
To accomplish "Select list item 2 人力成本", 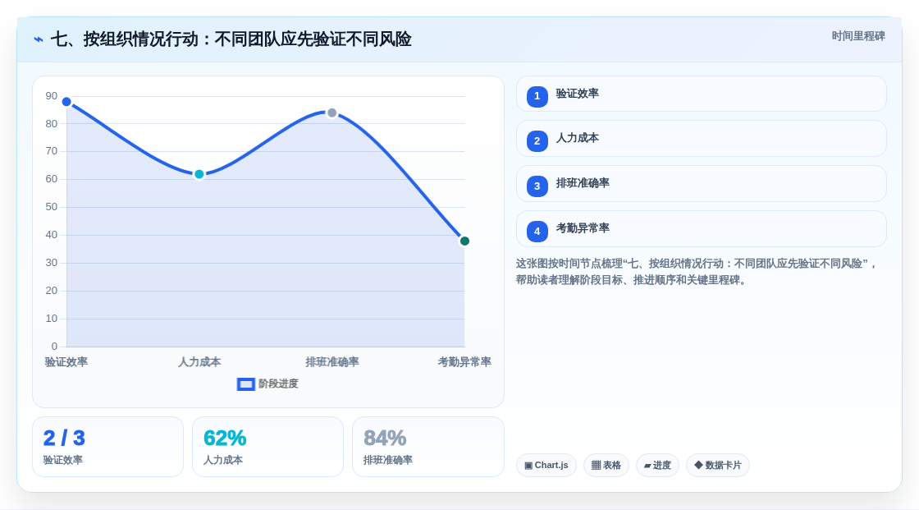I will tap(701, 139).
